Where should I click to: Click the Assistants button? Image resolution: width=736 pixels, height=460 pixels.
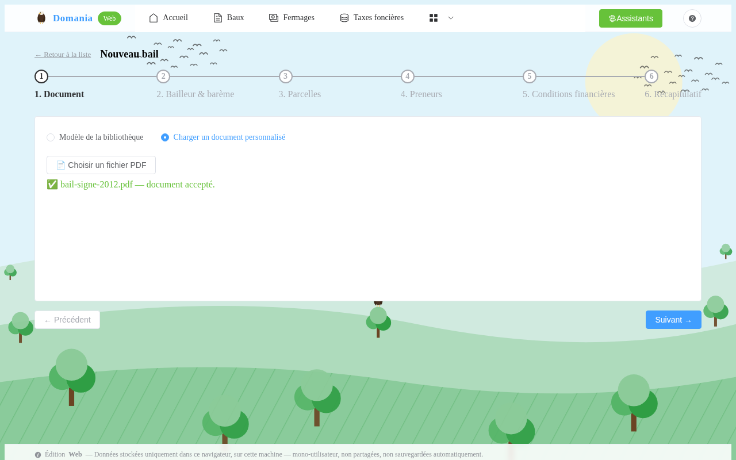[631, 18]
